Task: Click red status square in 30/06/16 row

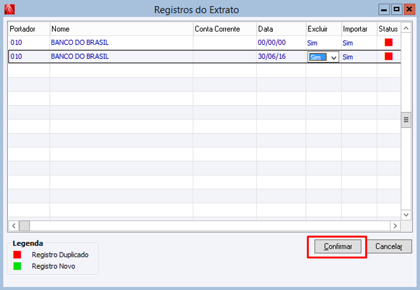Action: pos(389,56)
